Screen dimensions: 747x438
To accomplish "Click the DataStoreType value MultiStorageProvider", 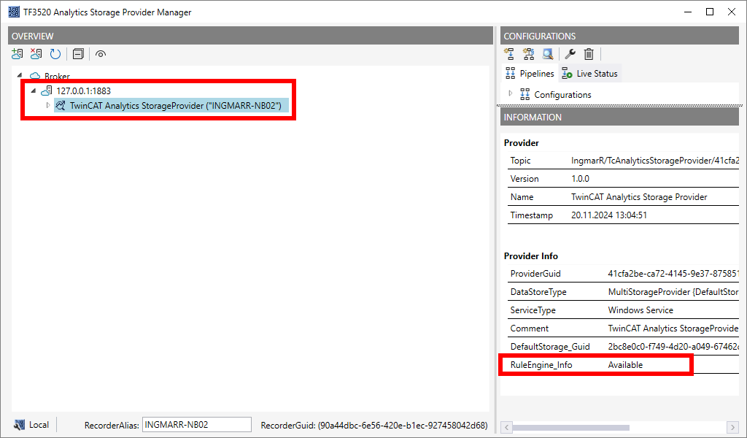I will 673,292.
